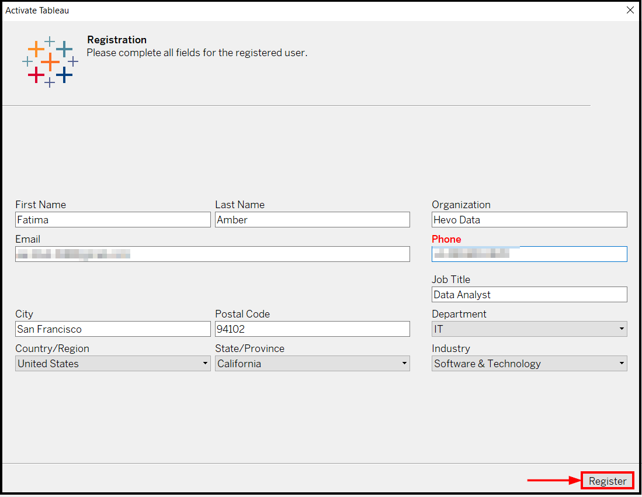Click the Register button

point(608,481)
